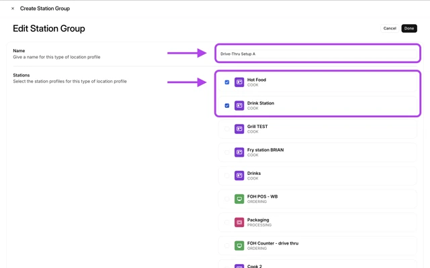Click the FOH Counter - drive thru icon
The image size is (430, 268).
click(x=239, y=246)
